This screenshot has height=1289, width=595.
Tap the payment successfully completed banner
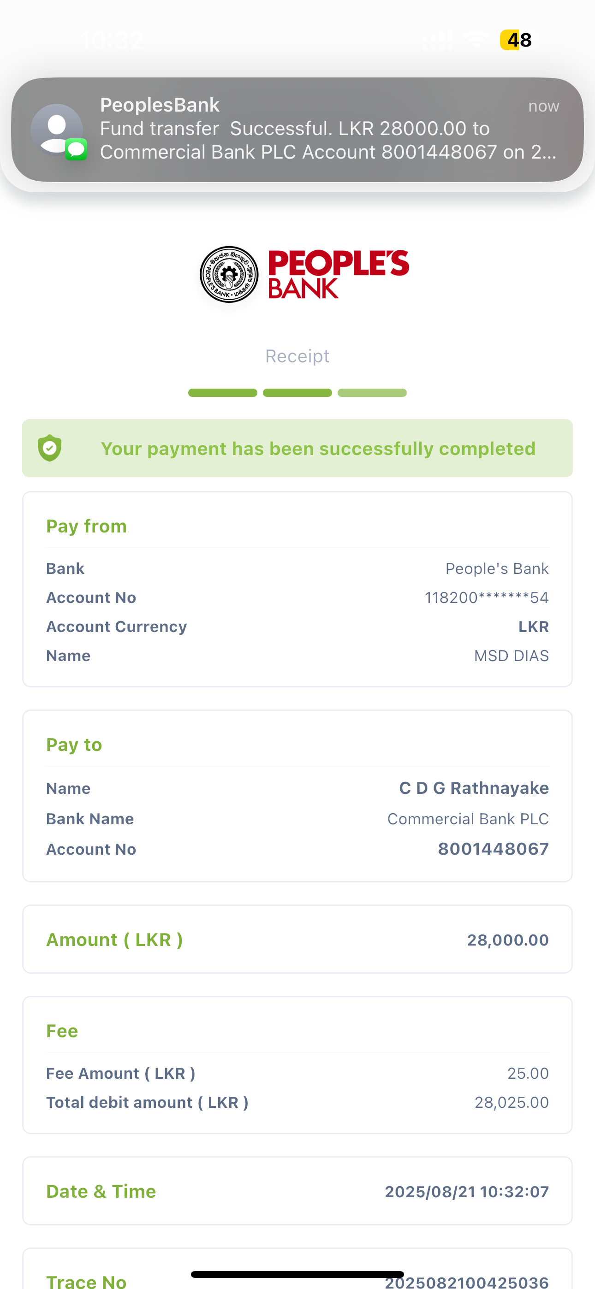coord(297,448)
